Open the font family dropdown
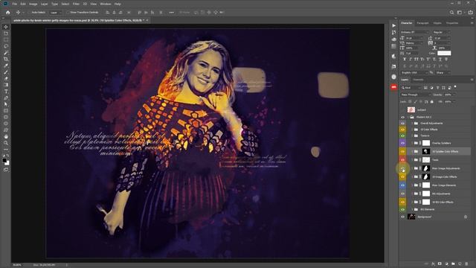The height and width of the screenshot is (268, 476). pyautogui.click(x=414, y=32)
